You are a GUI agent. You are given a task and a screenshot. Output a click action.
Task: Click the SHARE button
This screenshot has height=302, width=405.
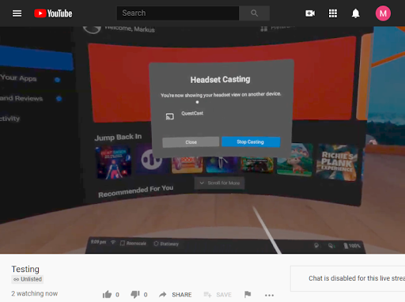[x=176, y=294]
